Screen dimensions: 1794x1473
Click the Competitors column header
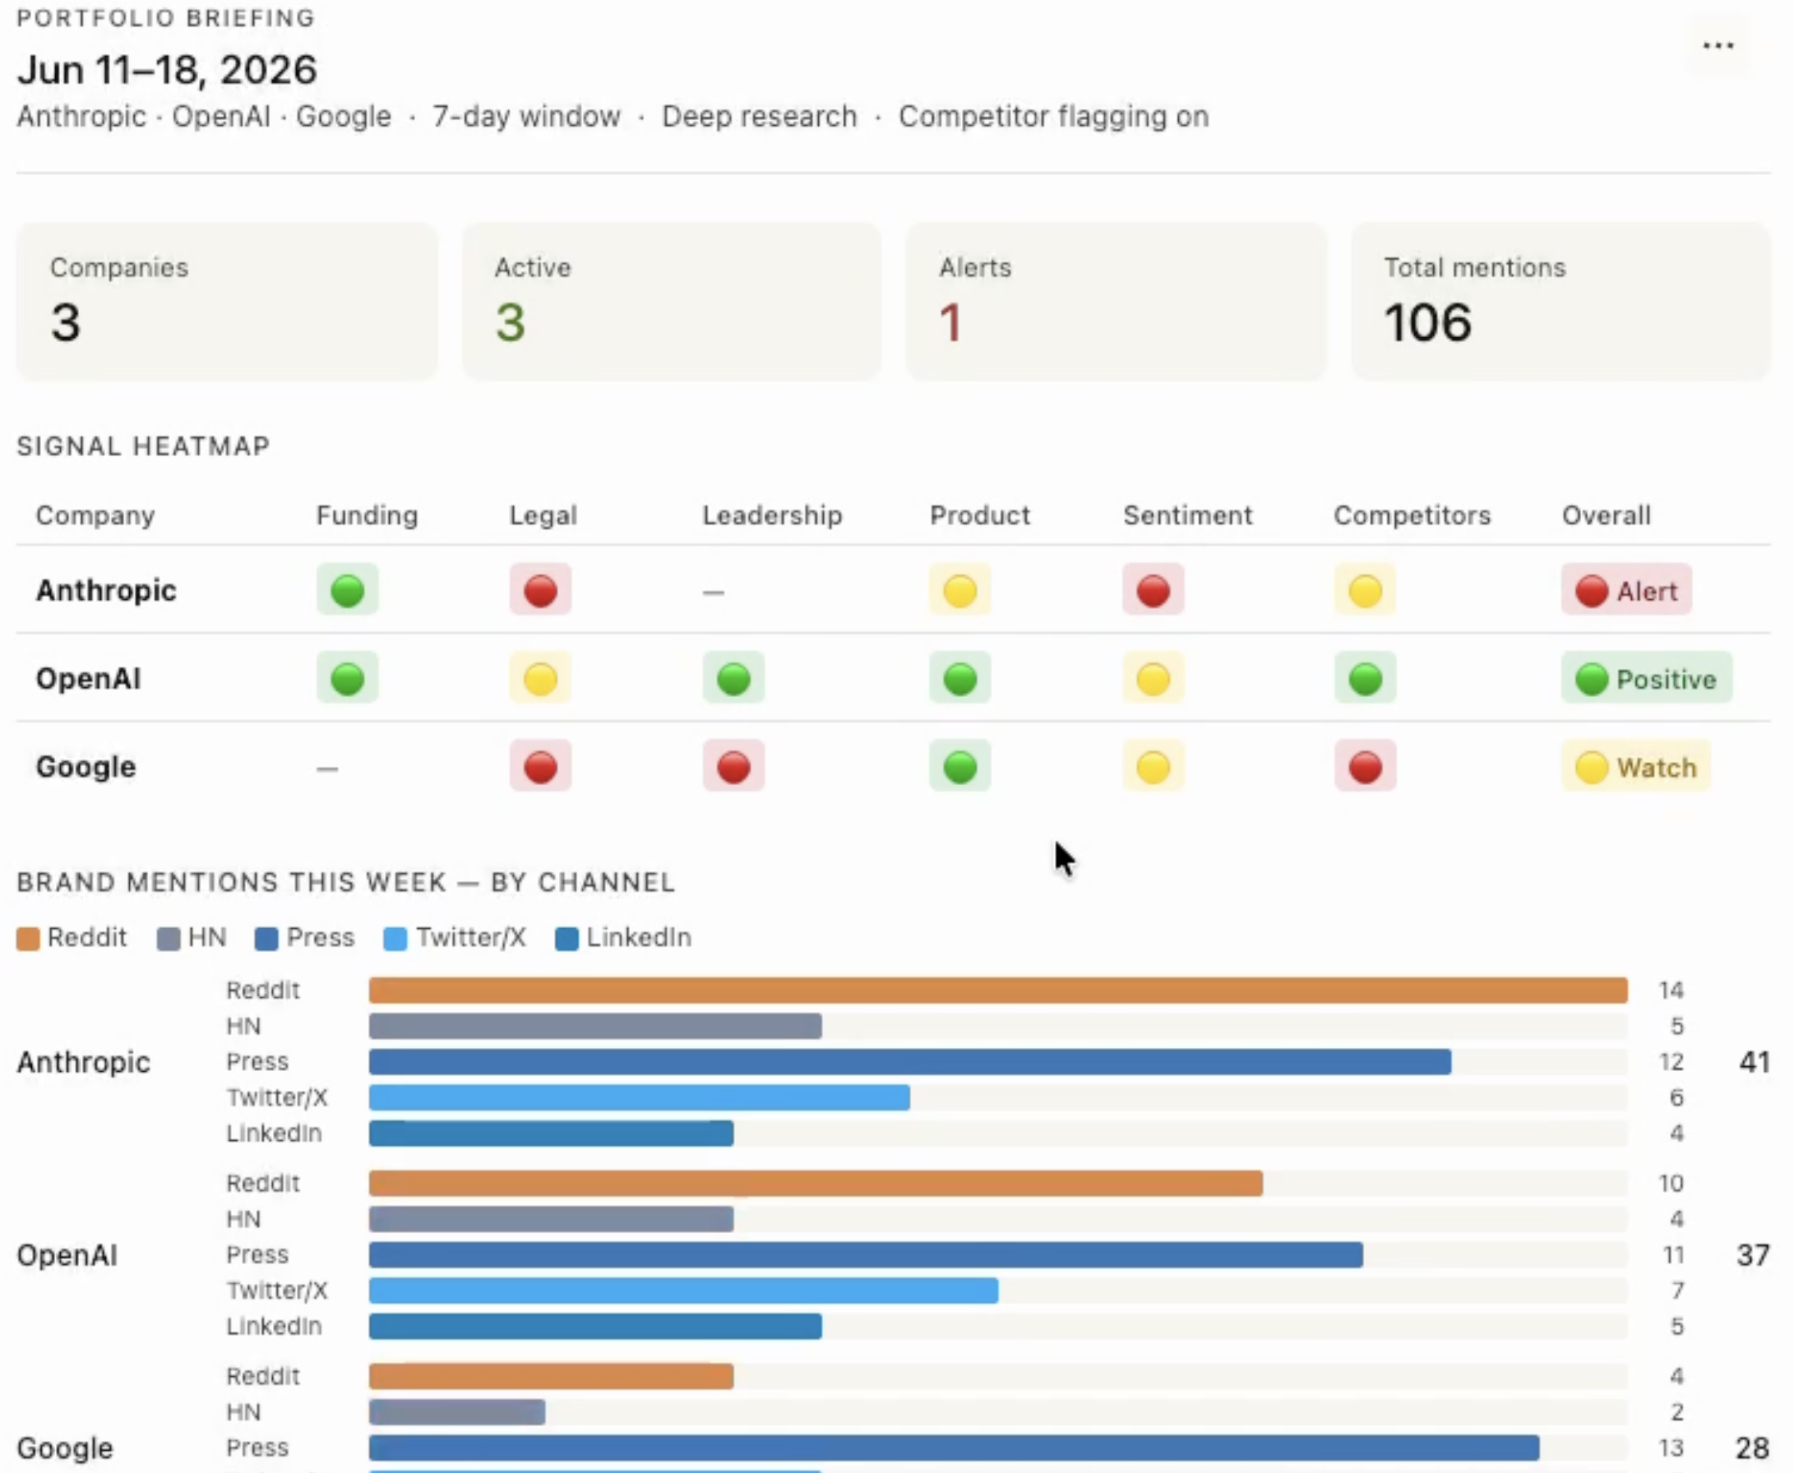coord(1413,515)
